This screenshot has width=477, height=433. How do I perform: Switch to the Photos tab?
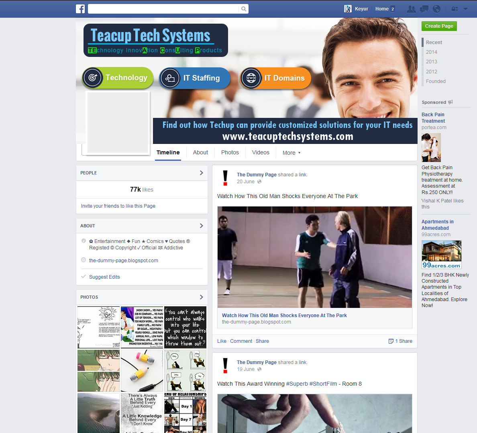pos(230,152)
